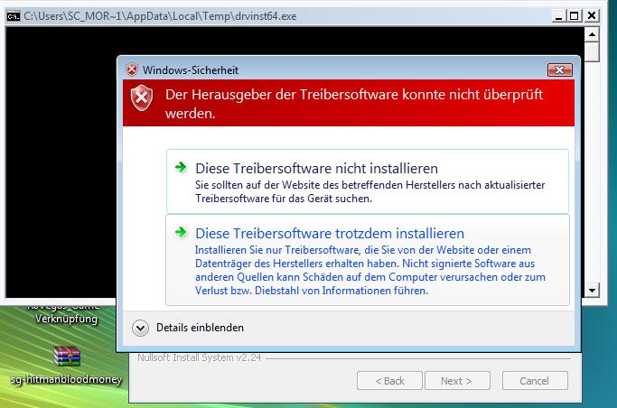Image resolution: width=617 pixels, height=408 pixels.
Task: Open sg-hitmanbloodmoney archive desktop icon
Action: click(x=67, y=357)
